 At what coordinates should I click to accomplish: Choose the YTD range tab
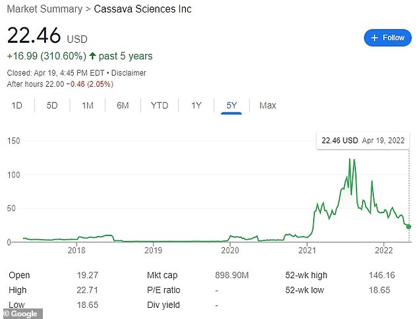coord(159,105)
